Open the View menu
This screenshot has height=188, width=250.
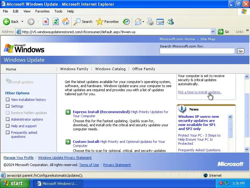tap(27, 11)
